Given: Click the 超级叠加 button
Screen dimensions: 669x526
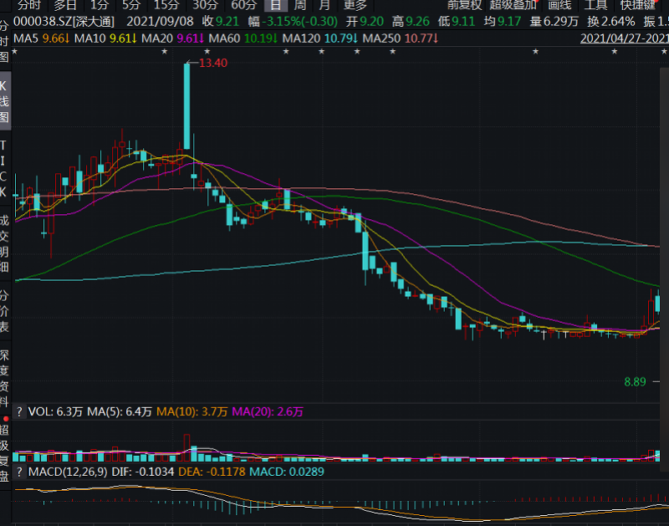Looking at the screenshot, I should [513, 5].
